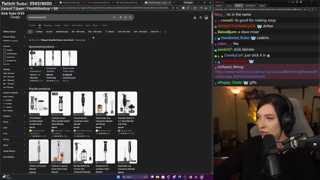Collapse the Wattage filter section

(x=24, y=69)
